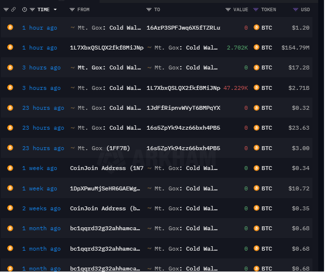Click the USD column header label
Image resolution: width=325 pixels, height=272 pixels.
305,10
